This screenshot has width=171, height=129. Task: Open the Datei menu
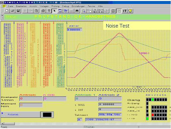point(10,6)
